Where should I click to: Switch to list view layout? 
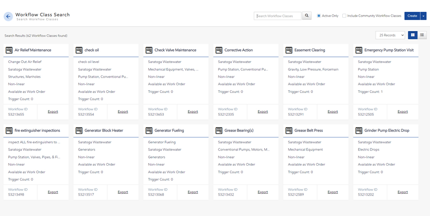(x=422, y=35)
